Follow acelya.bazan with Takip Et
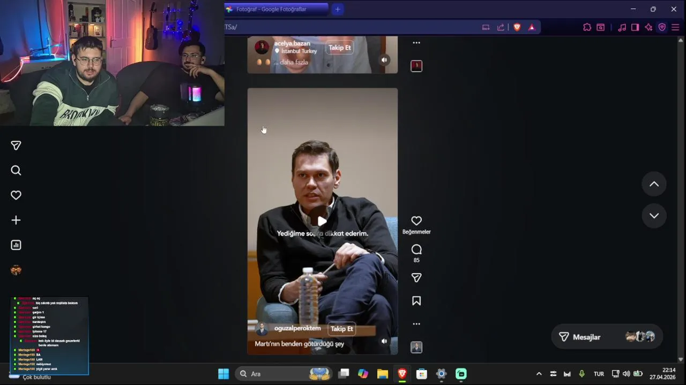Image resolution: width=686 pixels, height=385 pixels. click(340, 48)
